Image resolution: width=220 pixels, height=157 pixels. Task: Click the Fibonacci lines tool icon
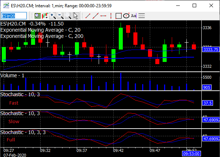click(141, 16)
